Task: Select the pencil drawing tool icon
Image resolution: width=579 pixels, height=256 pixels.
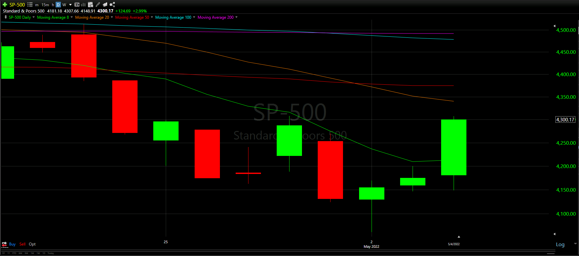Action: [x=98, y=5]
